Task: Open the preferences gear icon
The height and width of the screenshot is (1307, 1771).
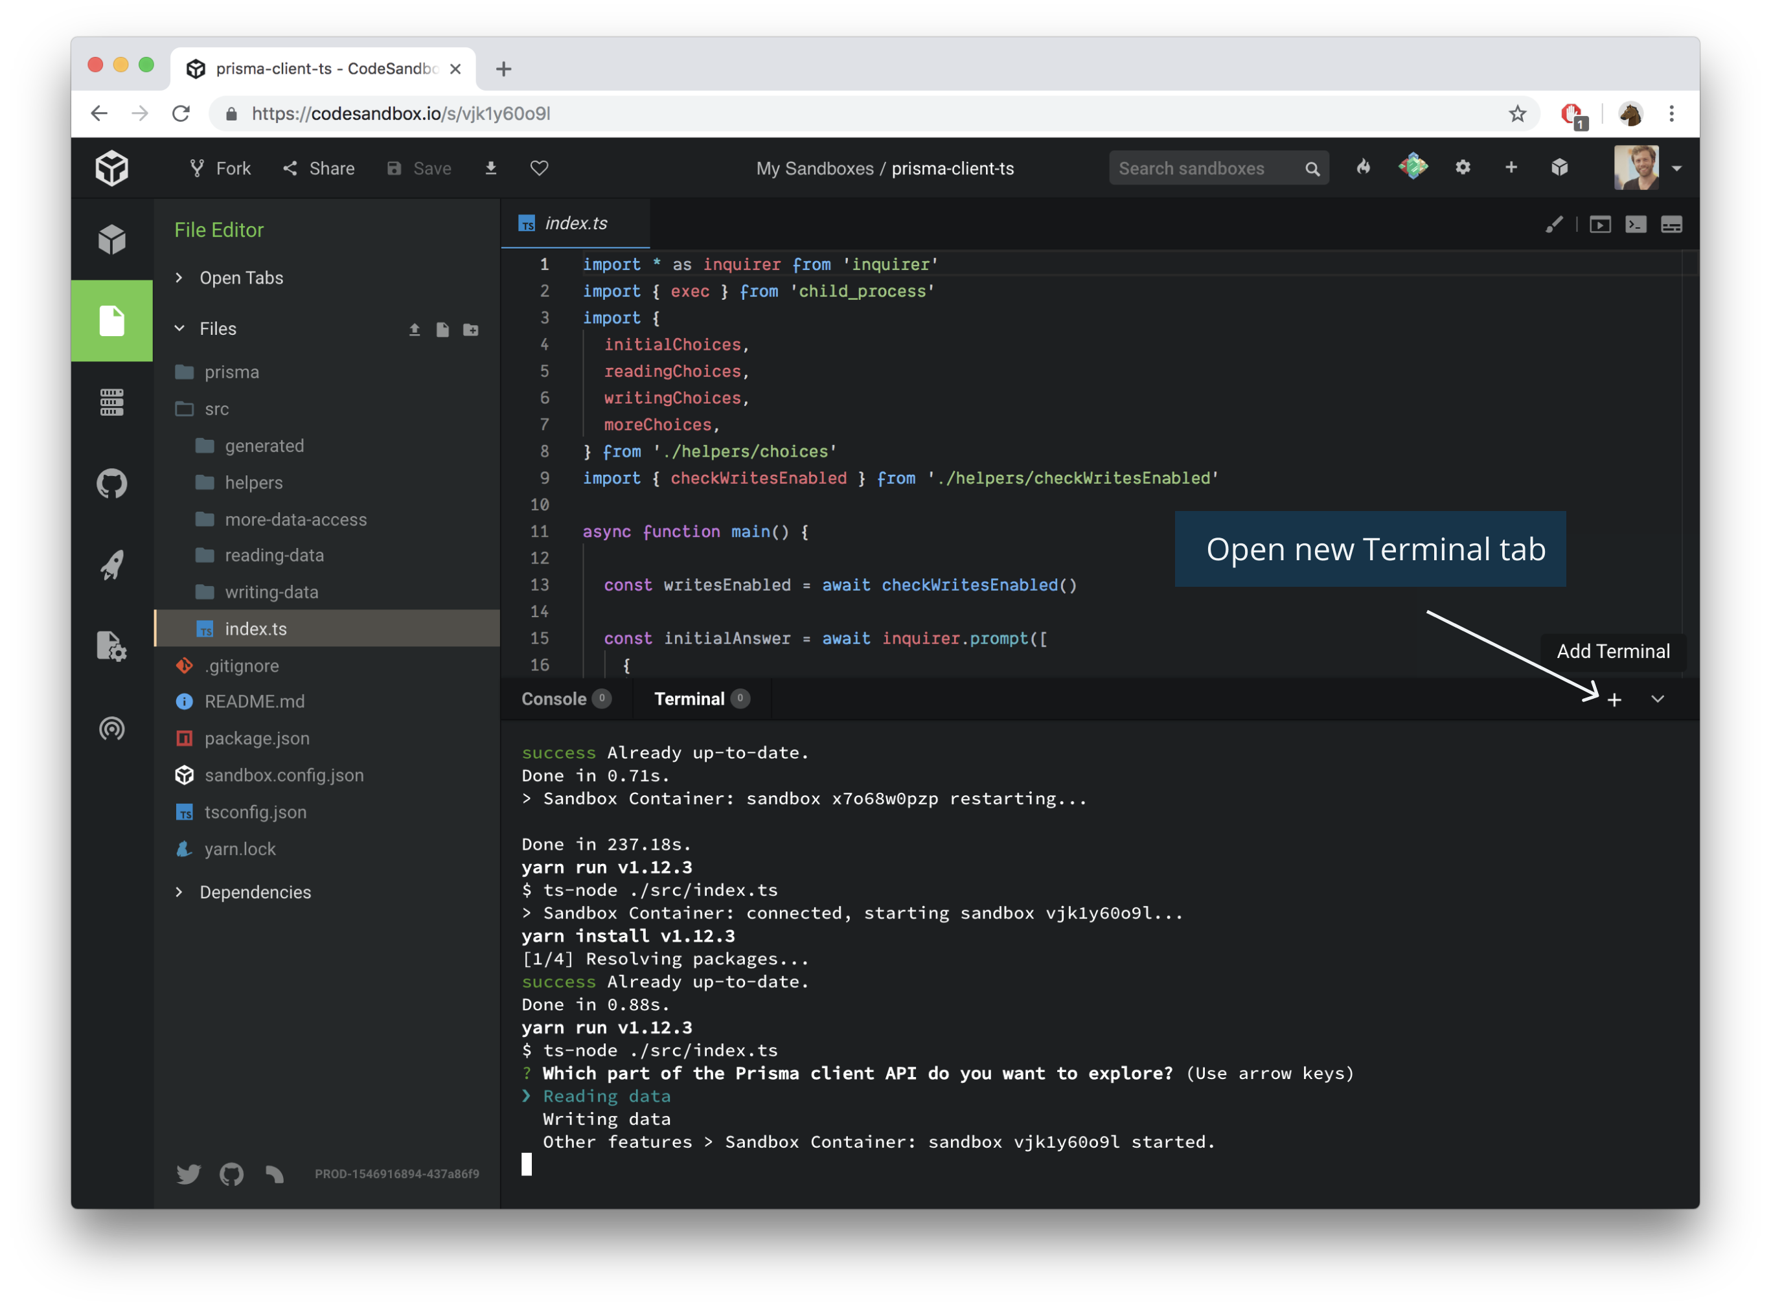Action: pos(1463,167)
